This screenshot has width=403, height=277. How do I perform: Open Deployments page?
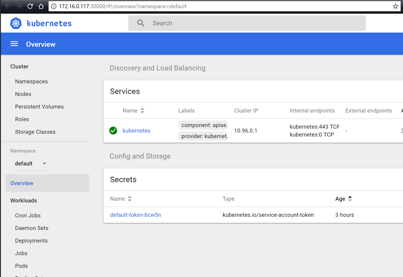[31, 241]
